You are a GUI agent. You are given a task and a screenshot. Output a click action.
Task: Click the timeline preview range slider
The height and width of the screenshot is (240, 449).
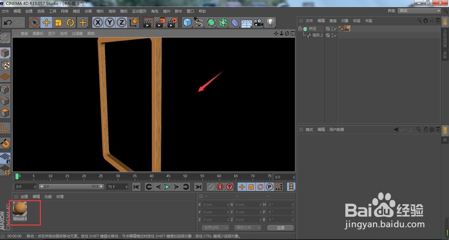coord(70,187)
